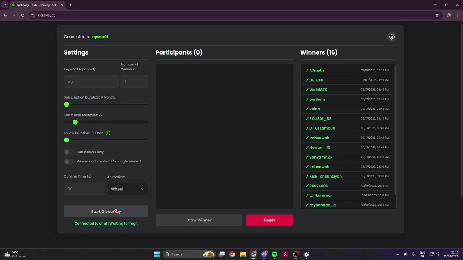Screen dimensions: 463x260
Task: Open the Chrome three-dot menu
Action: click(458, 15)
